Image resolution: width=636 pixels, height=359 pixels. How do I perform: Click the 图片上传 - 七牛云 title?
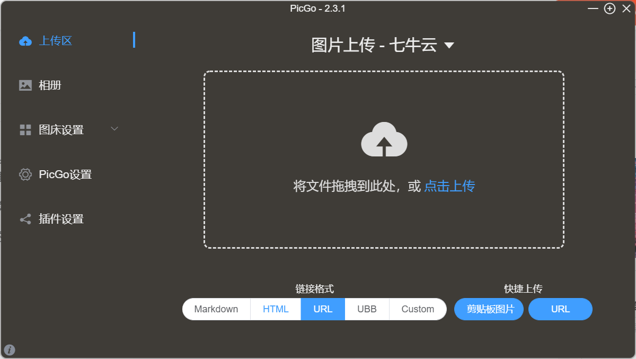[374, 46]
